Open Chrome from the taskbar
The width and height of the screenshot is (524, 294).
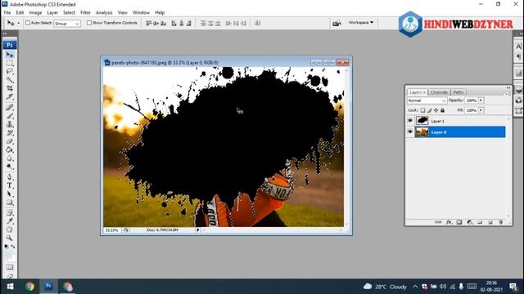click(29, 287)
